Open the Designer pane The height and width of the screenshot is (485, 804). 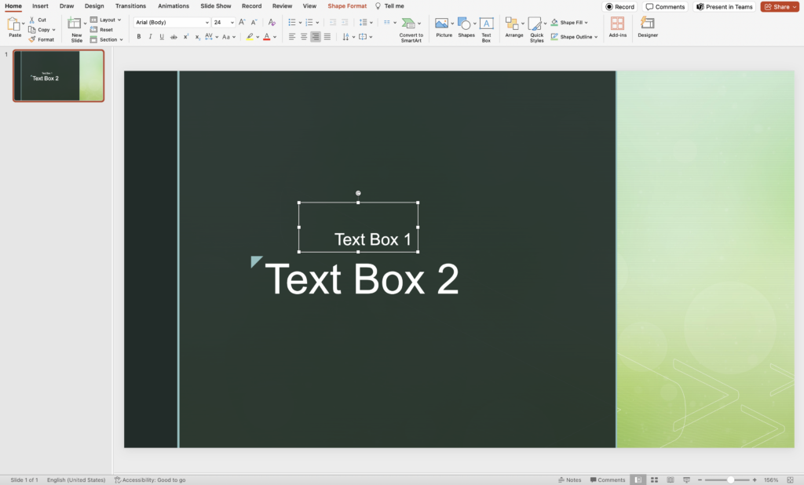pyautogui.click(x=647, y=28)
